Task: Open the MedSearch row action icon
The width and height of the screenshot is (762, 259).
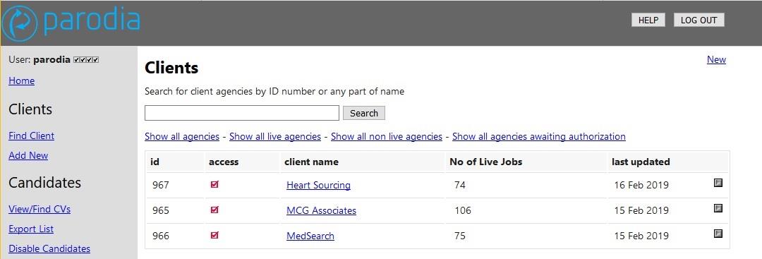Action: coord(718,234)
